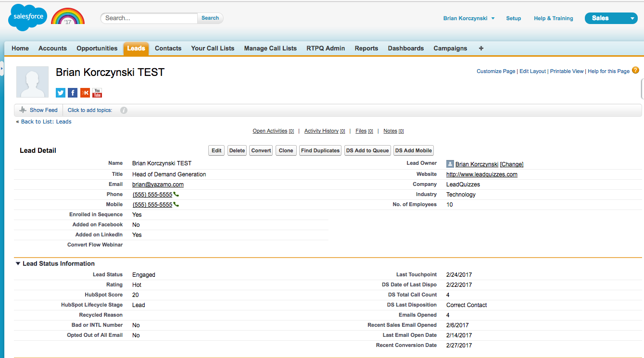Click the Find Duplicates button
The width and height of the screenshot is (644, 358).
point(320,151)
